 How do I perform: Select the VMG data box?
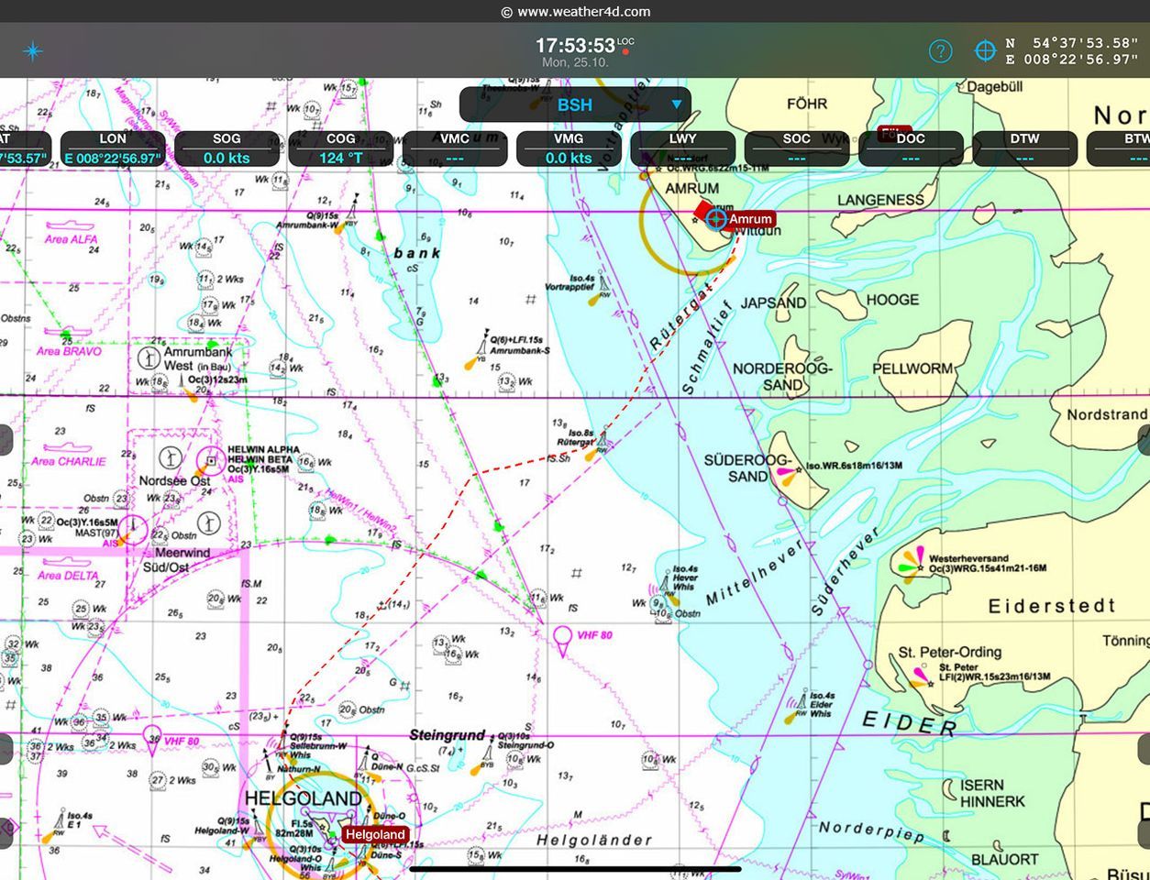[x=569, y=148]
